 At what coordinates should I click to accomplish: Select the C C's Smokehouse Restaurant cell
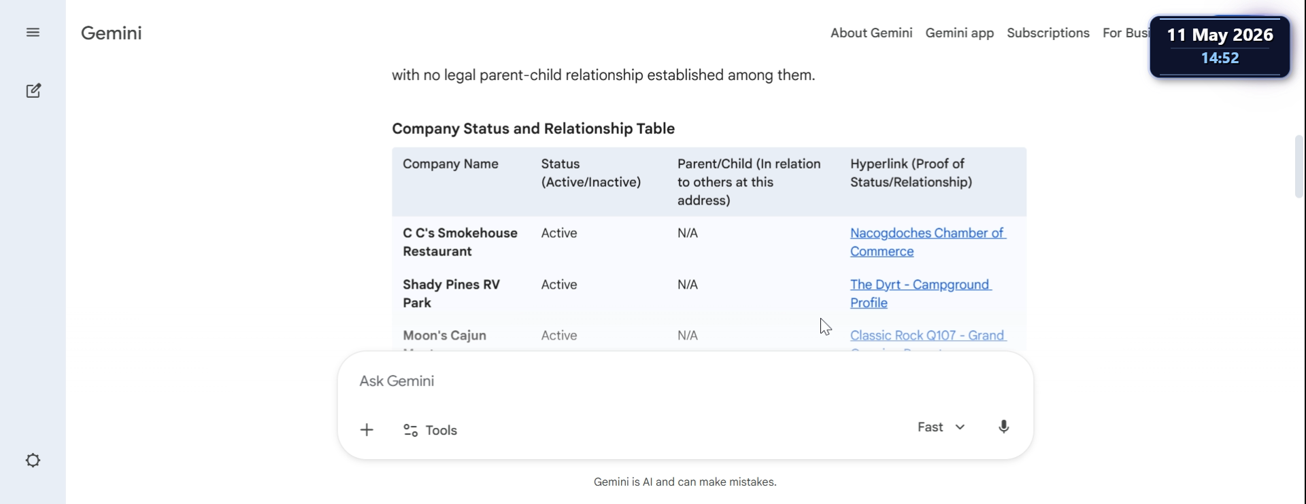460,242
